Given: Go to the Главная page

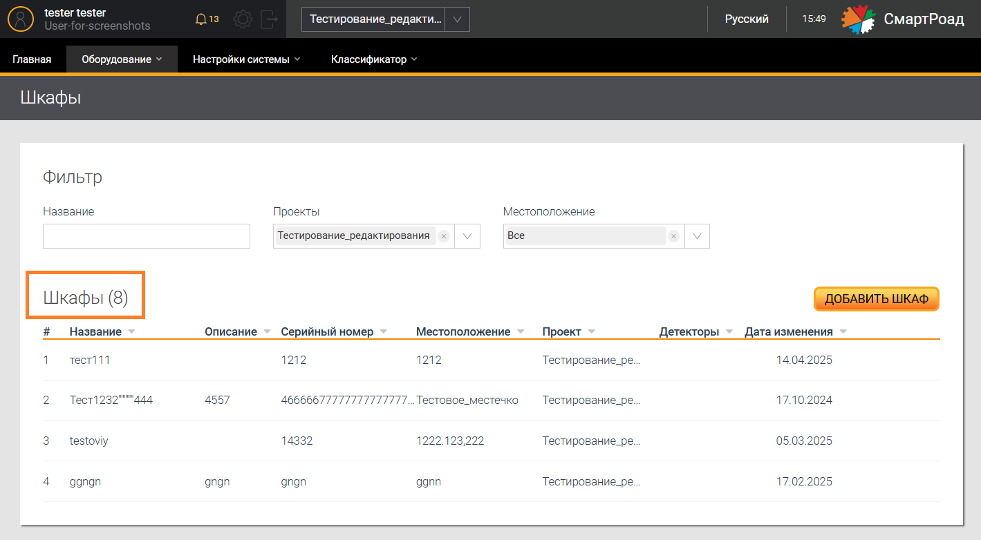Looking at the screenshot, I should 32,59.
